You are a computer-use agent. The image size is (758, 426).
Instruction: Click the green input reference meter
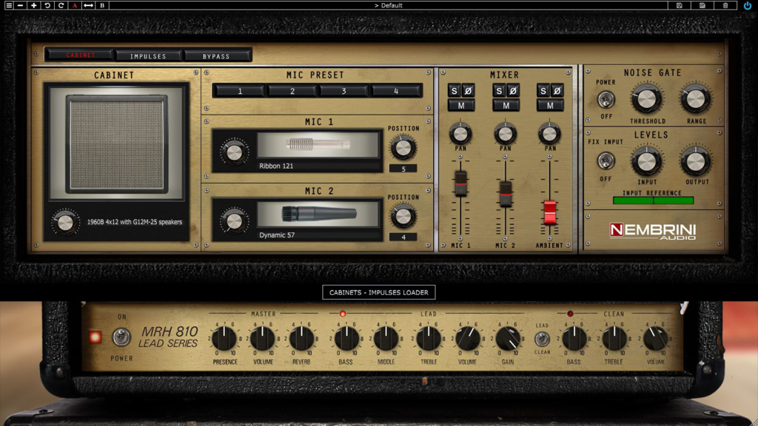coord(653,200)
